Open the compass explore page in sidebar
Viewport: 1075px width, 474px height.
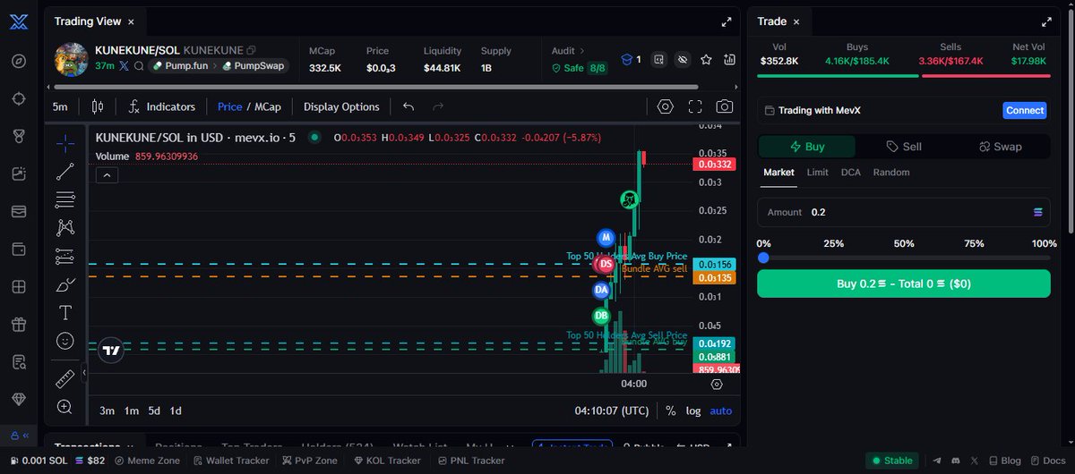click(x=19, y=61)
